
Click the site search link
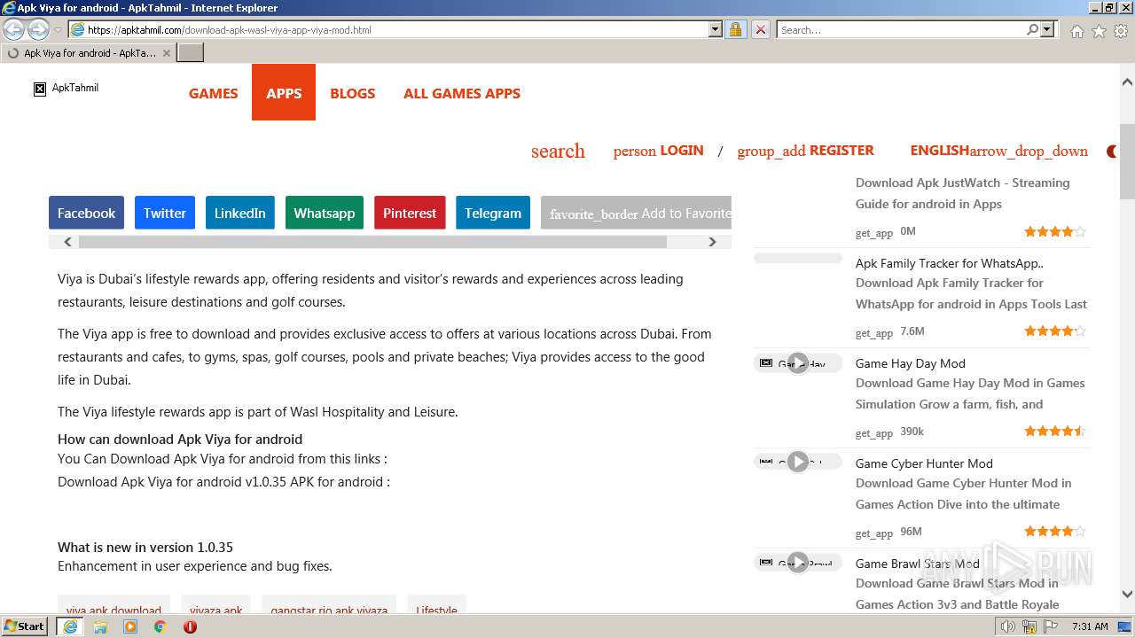558,151
